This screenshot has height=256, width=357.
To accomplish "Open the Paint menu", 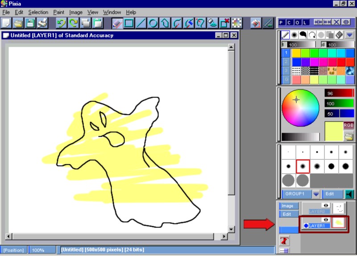I will [x=58, y=12].
